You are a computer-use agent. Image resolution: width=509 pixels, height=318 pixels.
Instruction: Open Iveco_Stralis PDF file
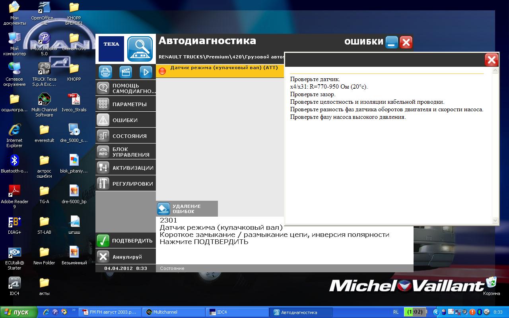(x=74, y=103)
